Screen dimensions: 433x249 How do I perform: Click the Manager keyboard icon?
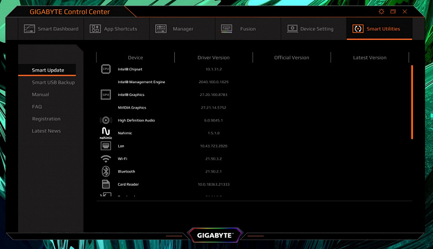tap(161, 29)
